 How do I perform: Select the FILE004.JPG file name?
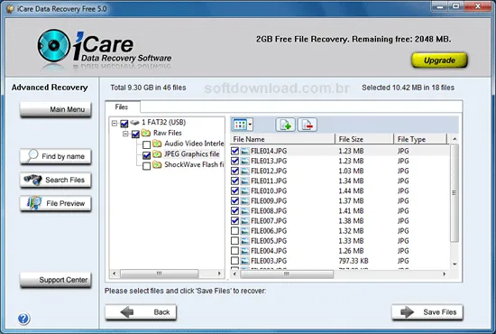click(269, 251)
